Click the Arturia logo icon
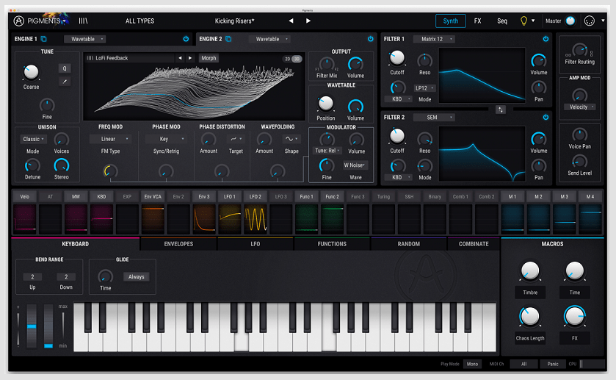Screen dimensions: 616x380 [x=19, y=21]
